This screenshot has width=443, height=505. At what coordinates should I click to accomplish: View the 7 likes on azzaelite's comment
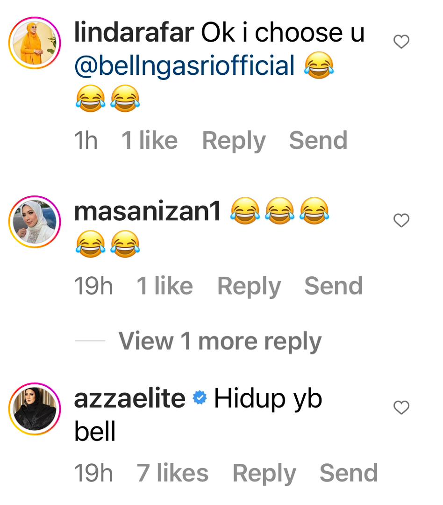(172, 473)
